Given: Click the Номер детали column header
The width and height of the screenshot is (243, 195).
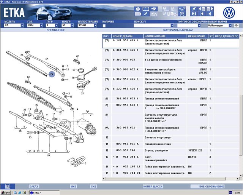Looking at the screenshot, I should coord(128,36).
